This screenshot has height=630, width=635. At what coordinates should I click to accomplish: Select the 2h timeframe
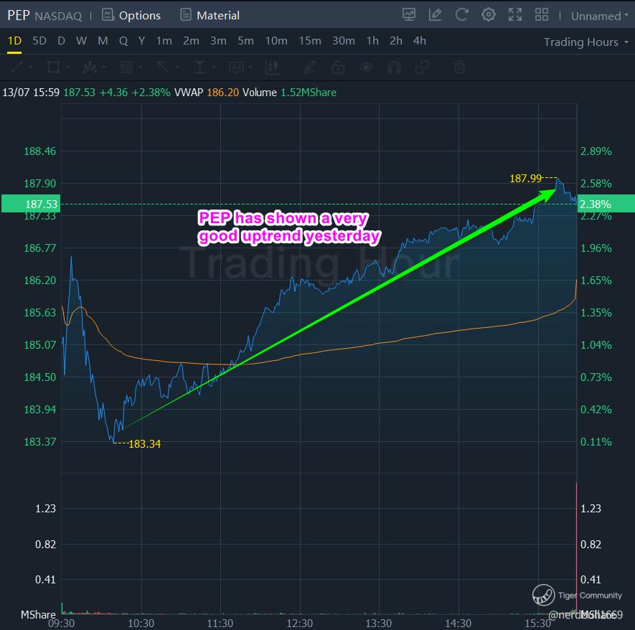pyautogui.click(x=395, y=41)
